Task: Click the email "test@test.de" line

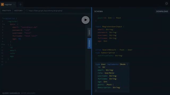Action: (x=25, y=27)
